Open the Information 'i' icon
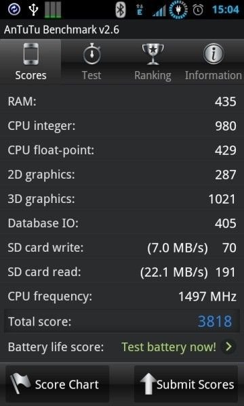Screen dimensions: 244x406 click(213, 54)
